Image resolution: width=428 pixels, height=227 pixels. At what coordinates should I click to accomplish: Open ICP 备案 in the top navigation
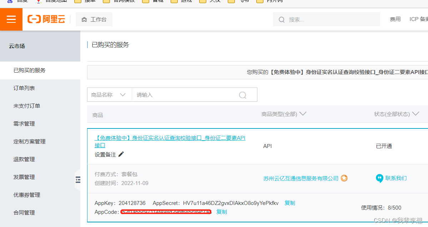[x=418, y=19]
